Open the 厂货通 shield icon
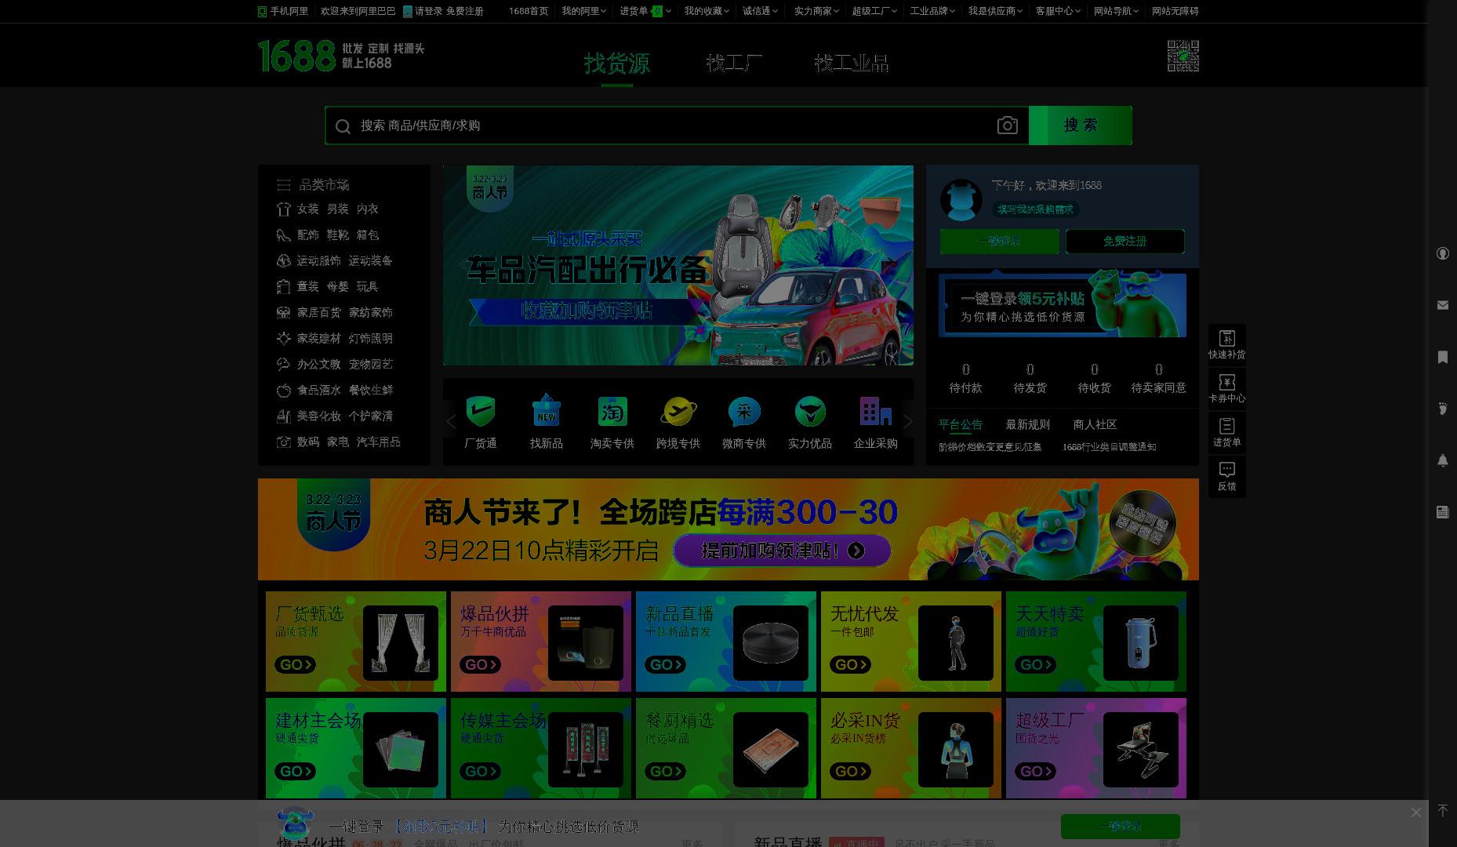This screenshot has width=1457, height=847. pyautogui.click(x=480, y=411)
